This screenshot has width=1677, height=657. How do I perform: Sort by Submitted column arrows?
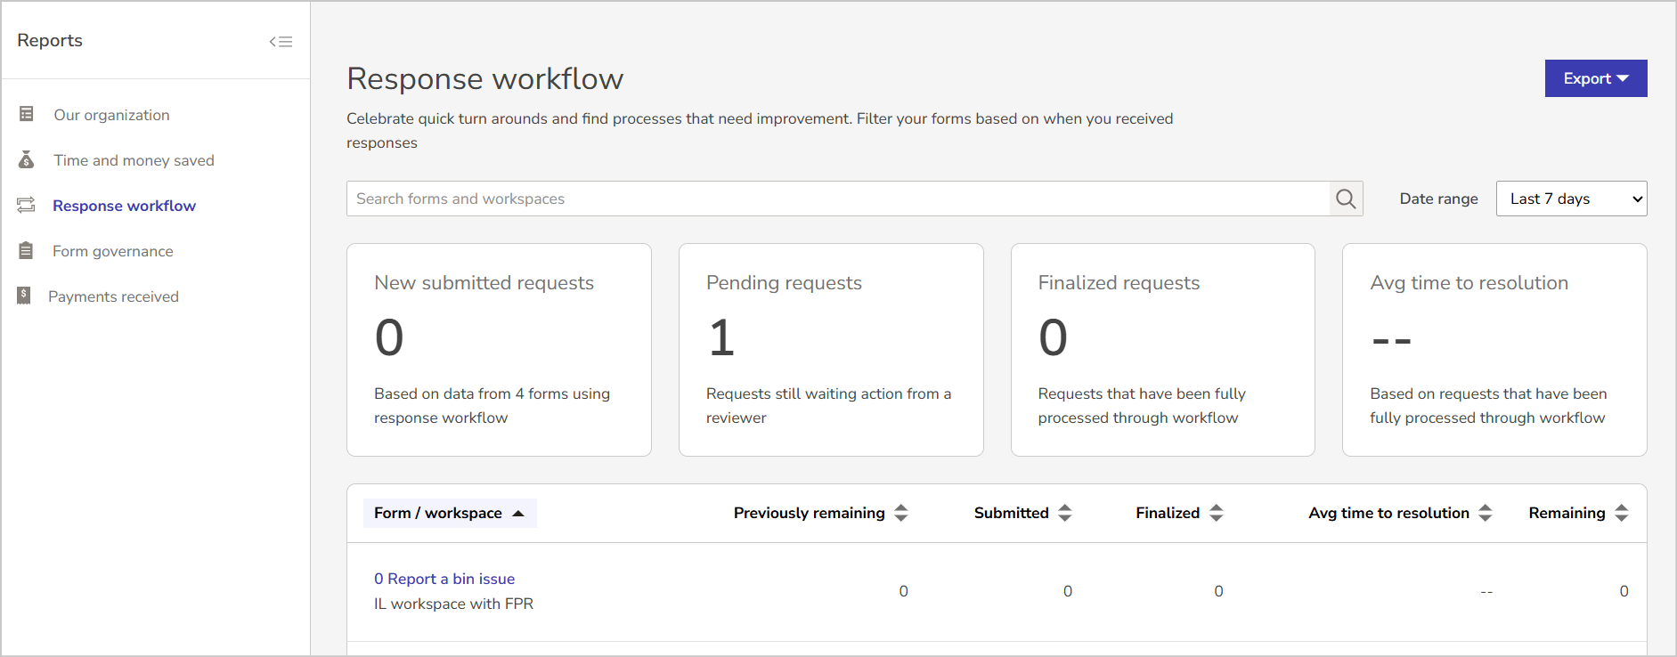(1065, 513)
